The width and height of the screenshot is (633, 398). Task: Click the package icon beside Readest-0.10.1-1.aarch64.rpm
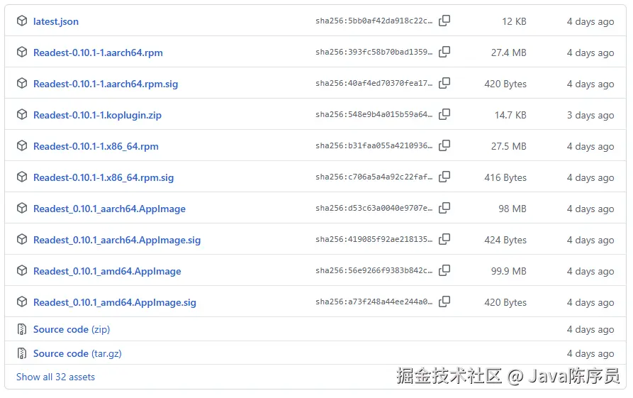22,52
